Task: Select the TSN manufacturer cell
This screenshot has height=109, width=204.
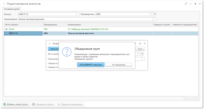Action: point(54,29)
